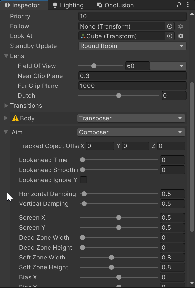The height and width of the screenshot is (288, 195).
Task: Enable the Lookahead Ignore Y checkbox
Action: click(83, 180)
